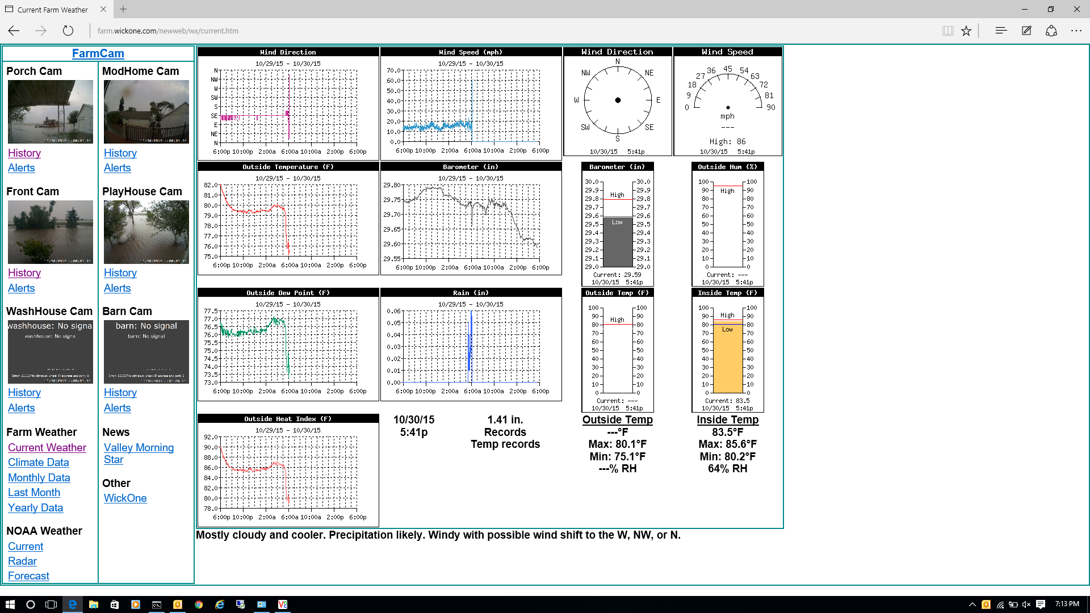Open the Monthly Data link
This screenshot has height=613, width=1090.
(39, 478)
